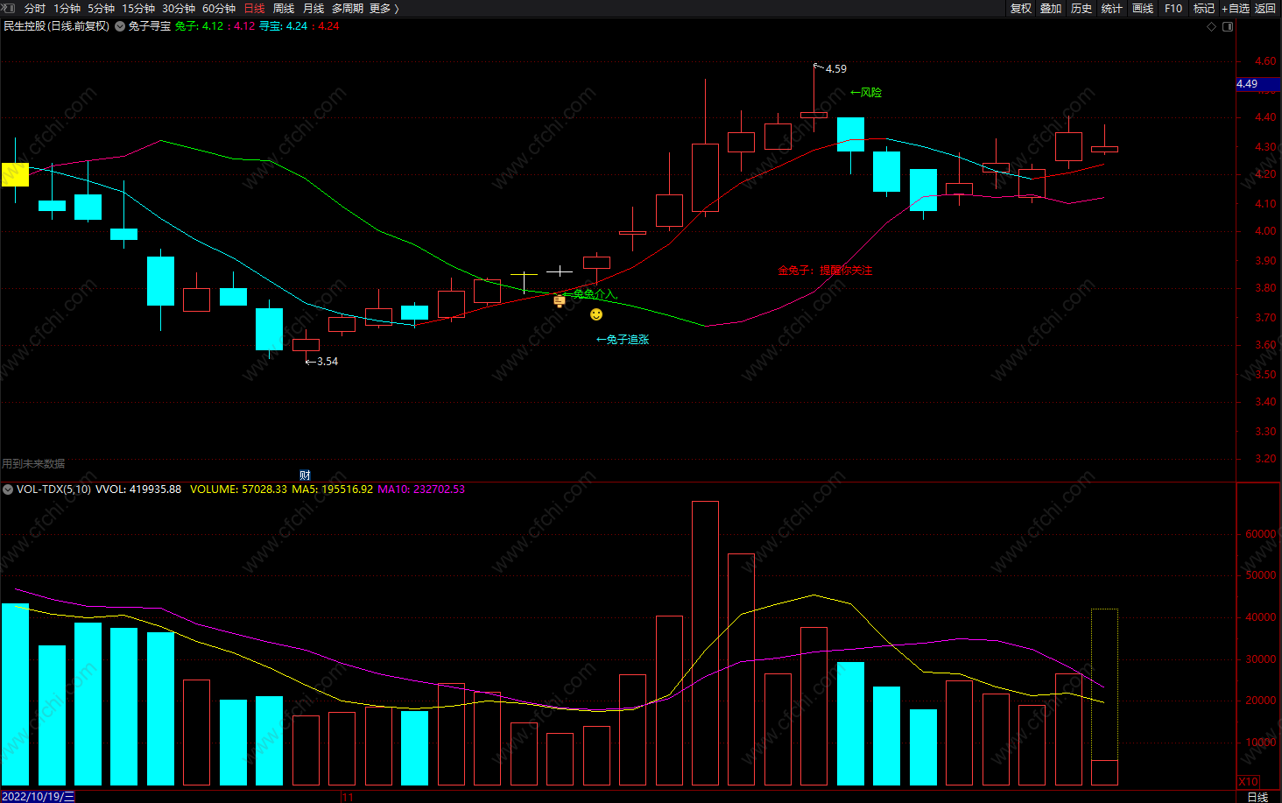Screen dimensions: 1282x803
Task: Click the VVOL: 419935.88 value
Action: (x=138, y=490)
